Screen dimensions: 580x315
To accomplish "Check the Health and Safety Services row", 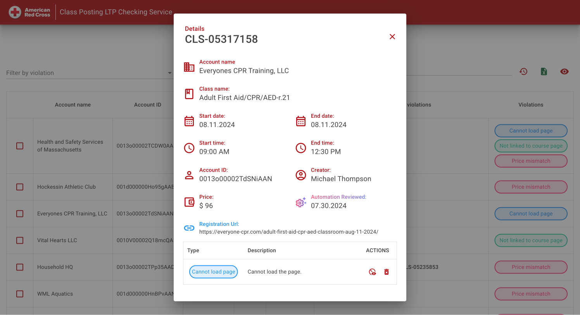I will [x=20, y=146].
